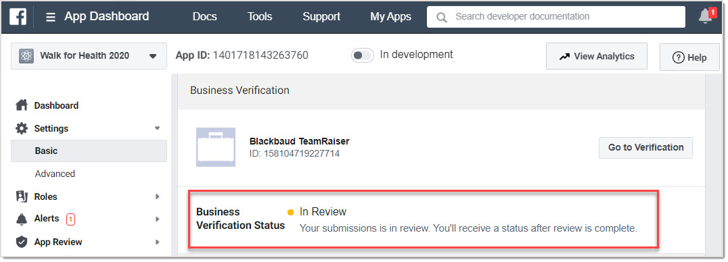Viewport: 728px width, 262px height.
Task: Click the Blackbaud TeamRaiser briefcase thumbnail
Action: 215,147
